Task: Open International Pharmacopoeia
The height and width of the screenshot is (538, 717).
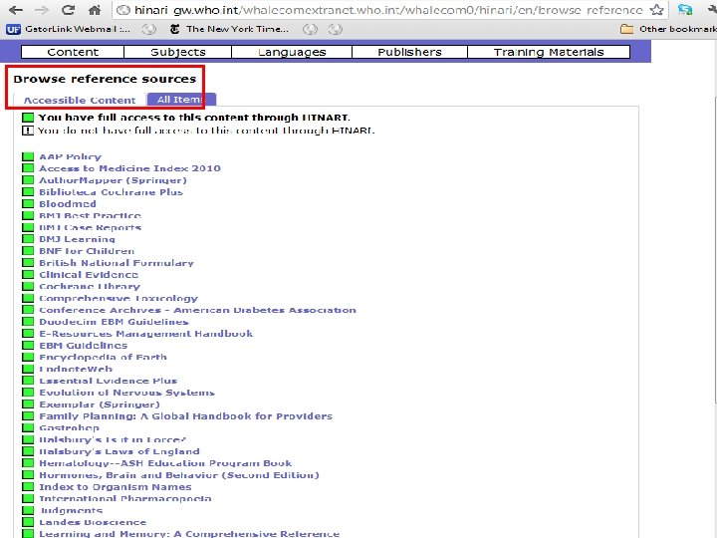Action: tap(125, 499)
